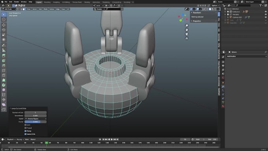Click the Number of Cuts field
Screen dimensions: 268x151
click(x=35, y=113)
